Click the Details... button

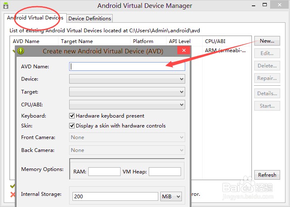point(267,93)
